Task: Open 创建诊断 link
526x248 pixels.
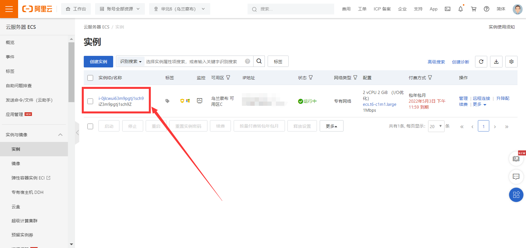Action: coord(461,62)
